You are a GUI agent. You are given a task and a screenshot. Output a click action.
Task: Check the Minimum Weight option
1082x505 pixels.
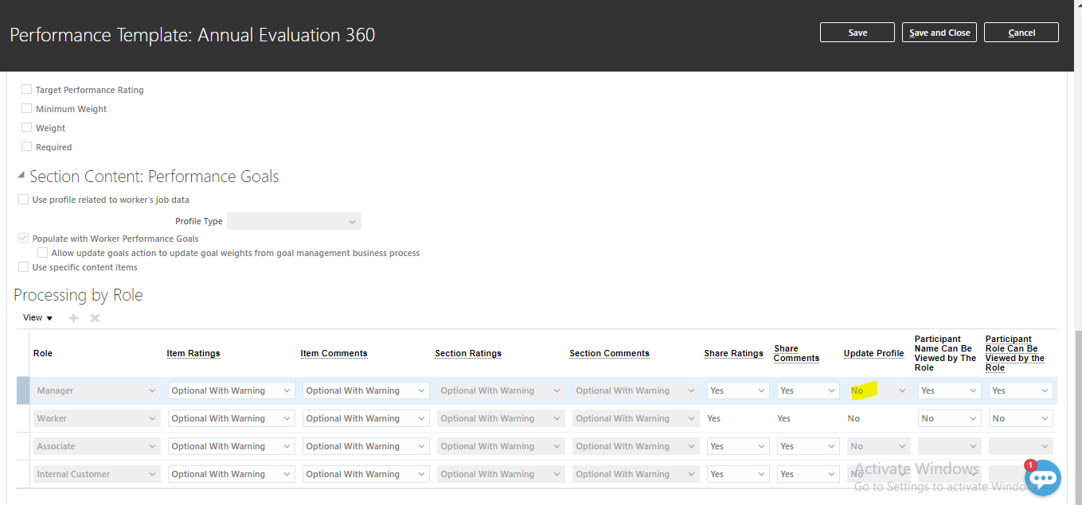click(26, 108)
